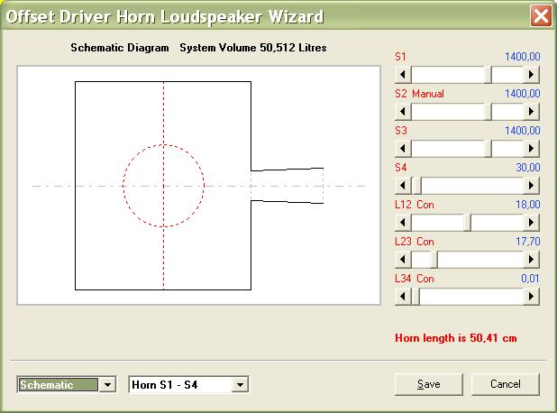557x413 pixels.
Task: Click the Horn length is 50,41 cm text
Action: (x=456, y=337)
